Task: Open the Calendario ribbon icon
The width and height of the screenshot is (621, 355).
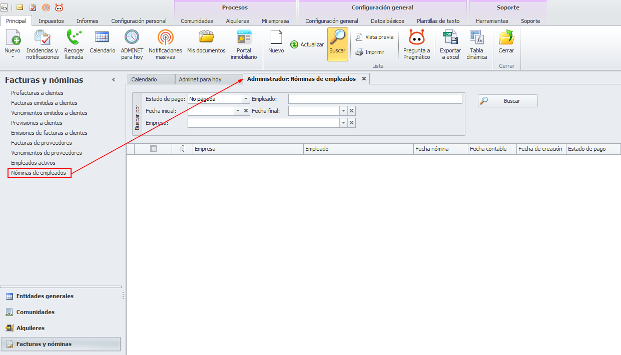Action: point(103,41)
